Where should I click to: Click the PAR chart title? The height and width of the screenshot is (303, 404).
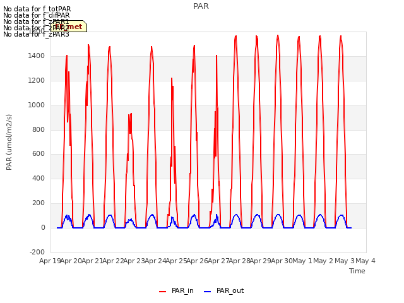click(x=201, y=6)
